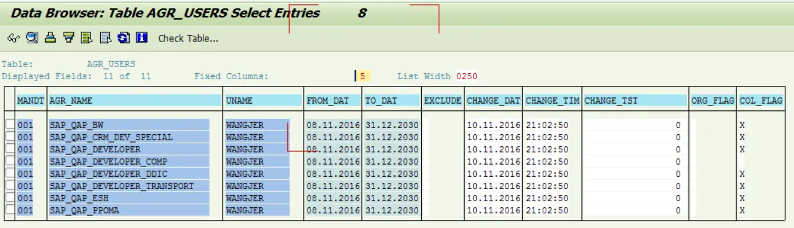
Task: Select the SAP_QAP_DEVELOPER_TRANSPORT role name cell
Action: (129, 186)
